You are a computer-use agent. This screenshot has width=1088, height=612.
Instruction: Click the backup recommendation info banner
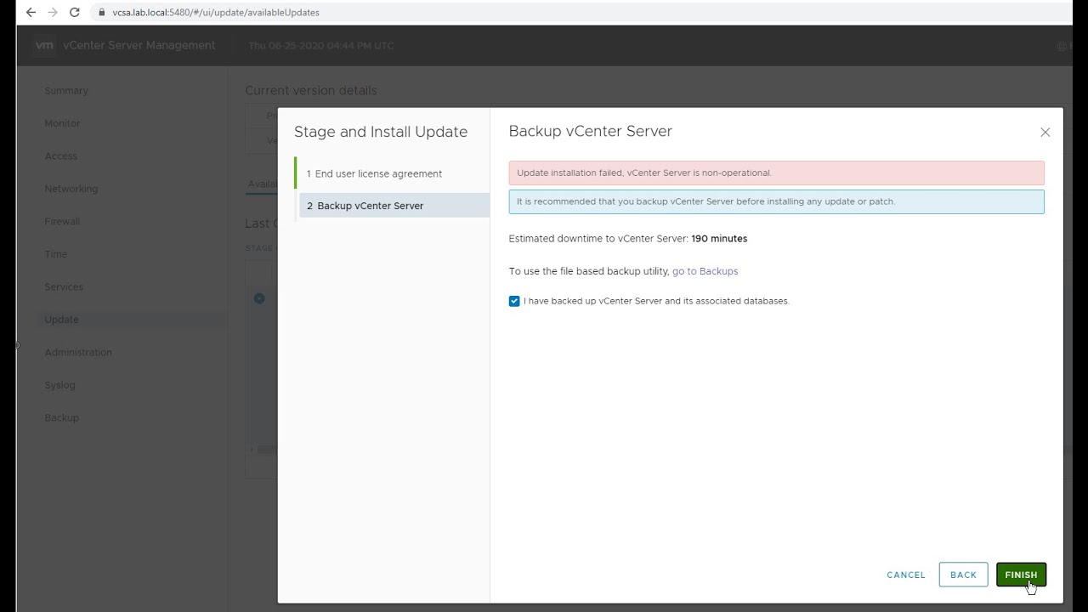point(776,201)
